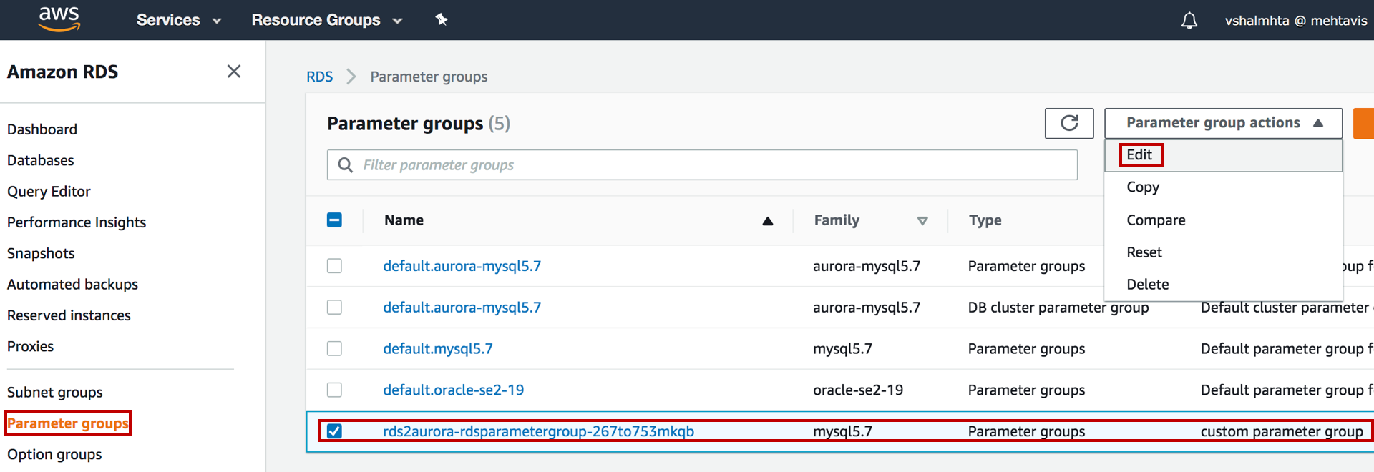
Task: Go to Dashboard in sidebar
Action: (x=42, y=129)
